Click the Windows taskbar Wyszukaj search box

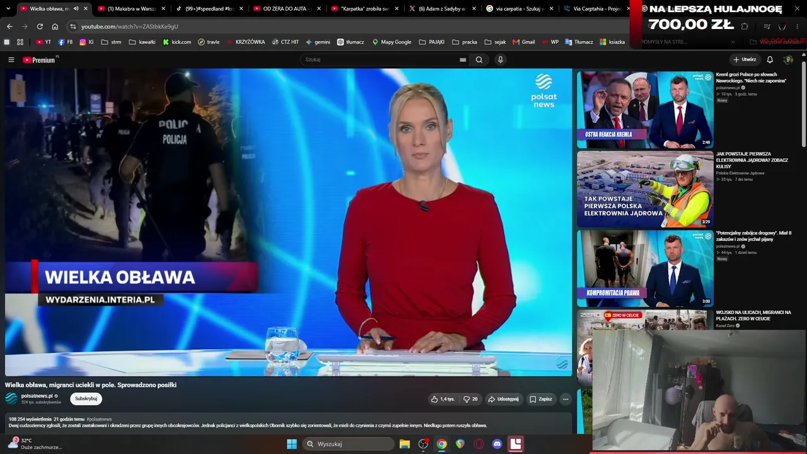pyautogui.click(x=348, y=444)
